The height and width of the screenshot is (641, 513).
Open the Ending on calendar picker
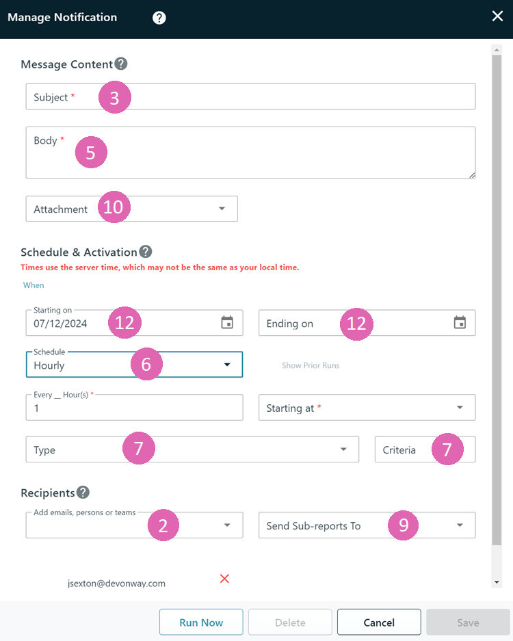point(460,322)
